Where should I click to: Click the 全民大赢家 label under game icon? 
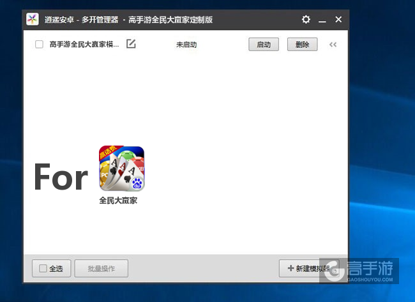[118, 200]
